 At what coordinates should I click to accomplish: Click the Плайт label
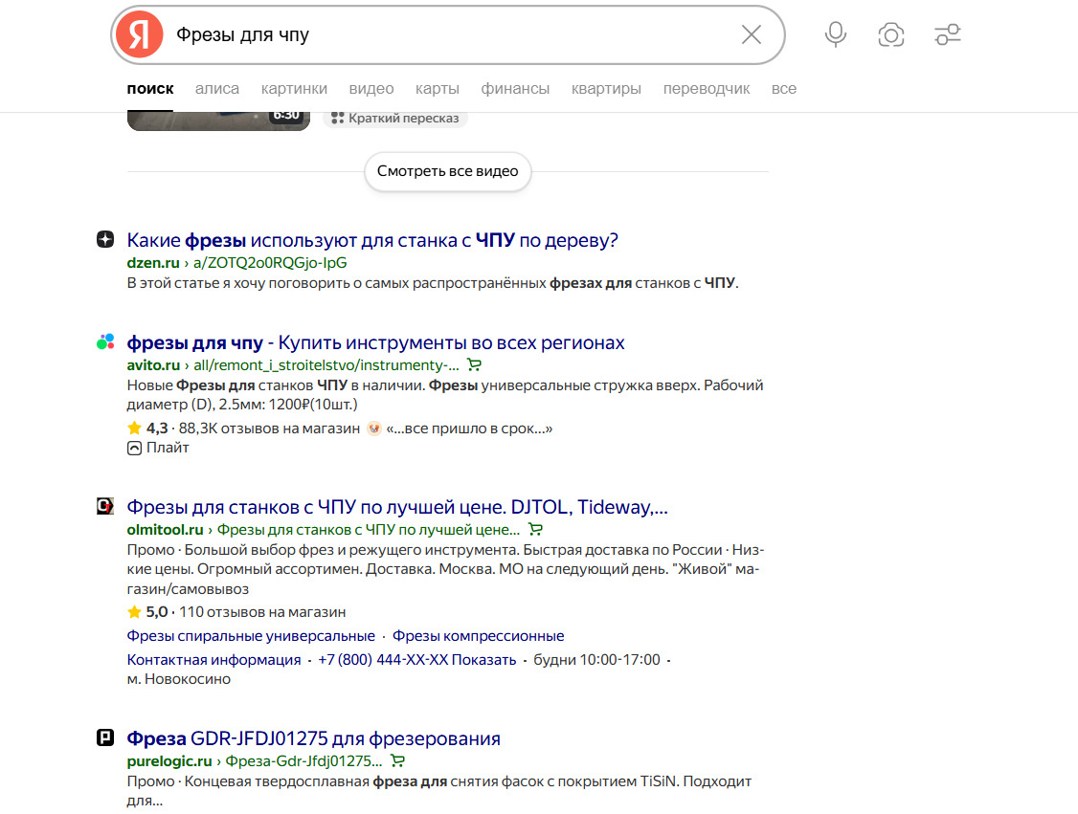(168, 448)
